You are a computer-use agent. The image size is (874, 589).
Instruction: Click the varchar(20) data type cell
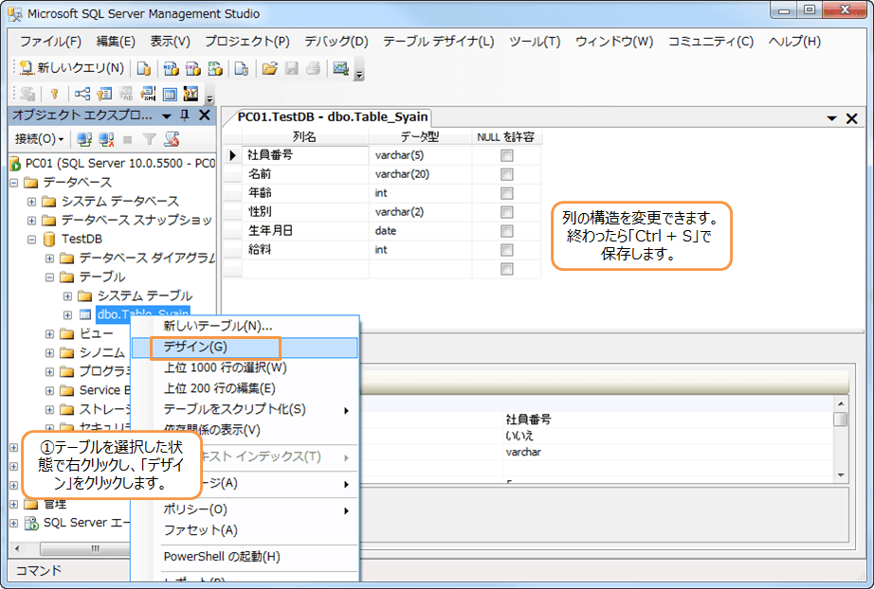tap(420, 174)
